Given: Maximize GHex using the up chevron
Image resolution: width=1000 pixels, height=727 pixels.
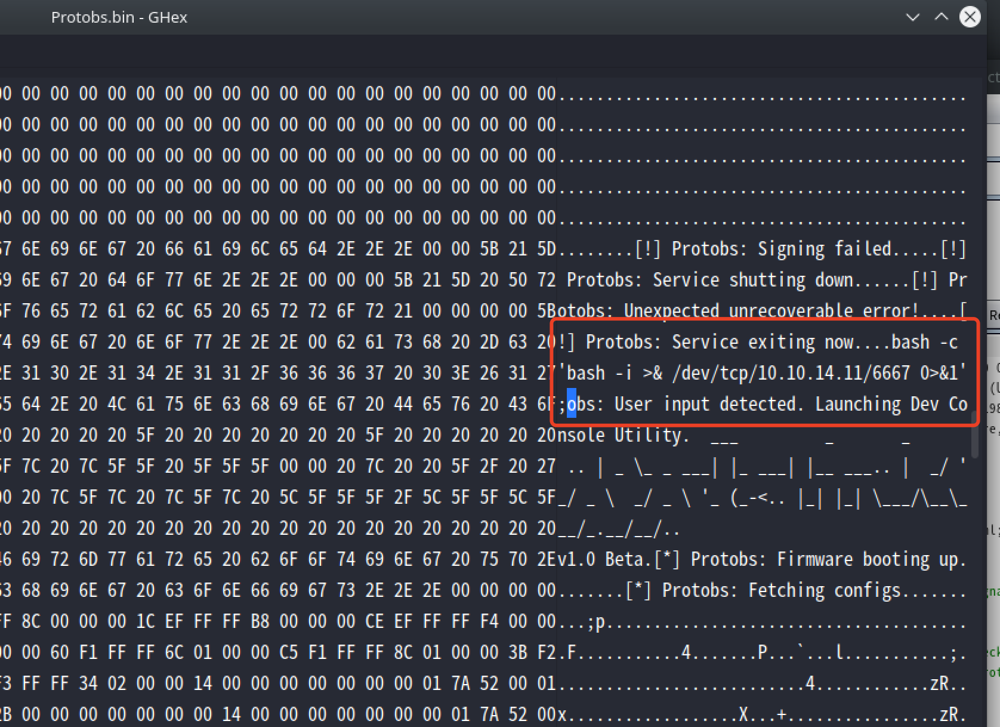Looking at the screenshot, I should click(x=941, y=17).
